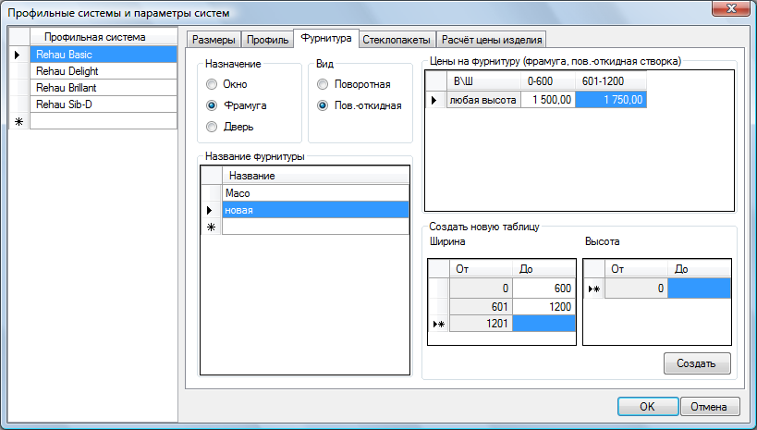Click the Отмена button
This screenshot has height=430, width=757.
(x=710, y=406)
